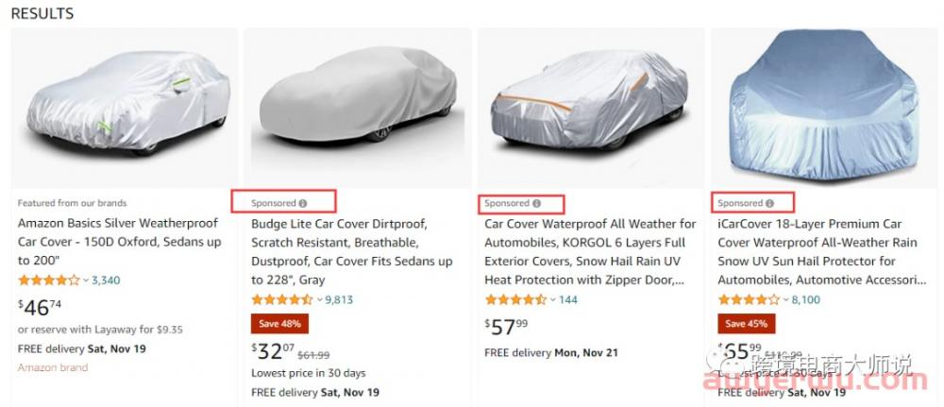
Task: Click info icon beside iCarCover Sponsored label
Action: point(769,203)
